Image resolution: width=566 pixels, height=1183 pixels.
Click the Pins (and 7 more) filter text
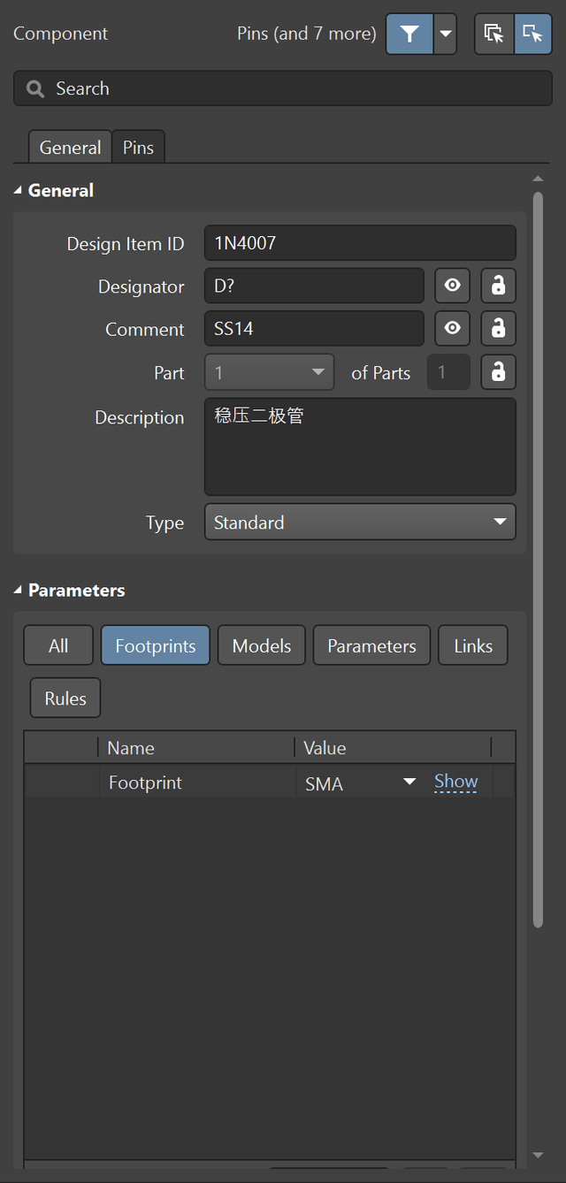307,34
